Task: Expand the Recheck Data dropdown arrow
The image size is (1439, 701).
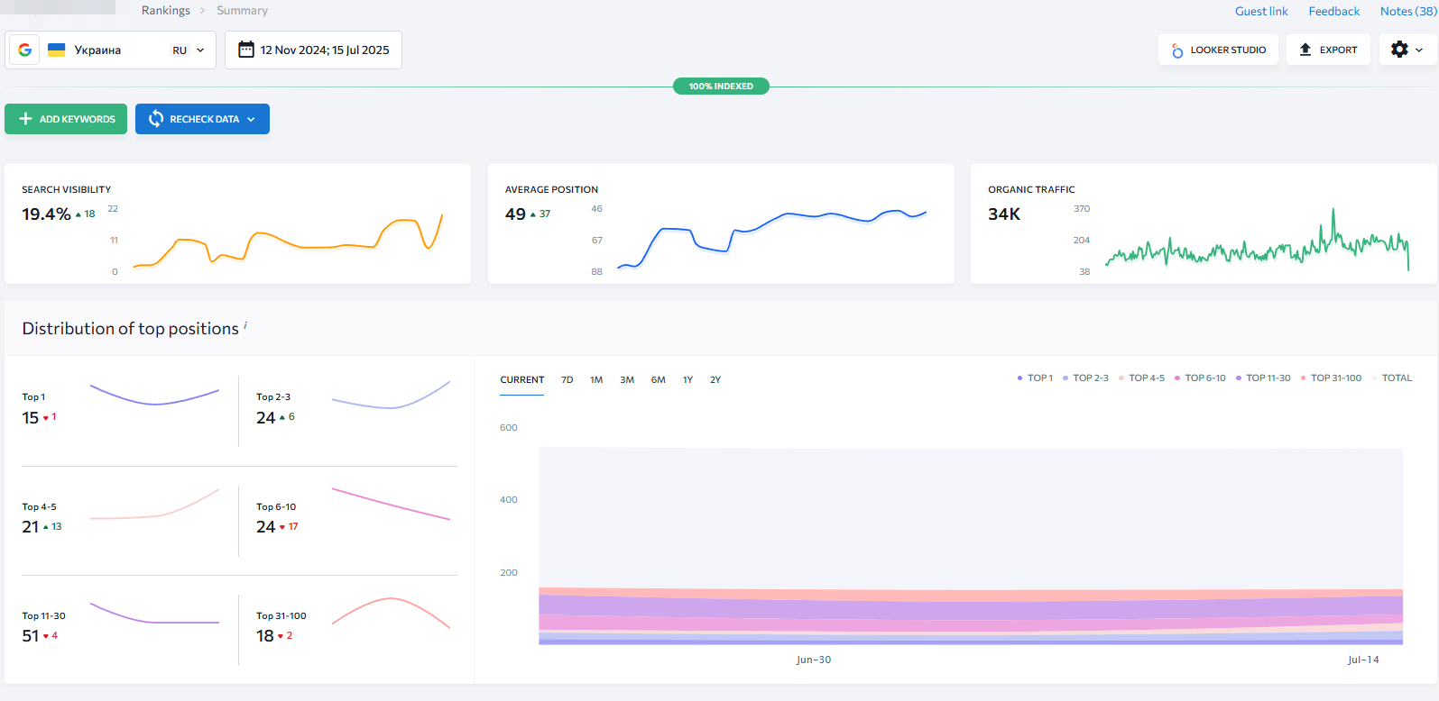Action: pos(251,119)
